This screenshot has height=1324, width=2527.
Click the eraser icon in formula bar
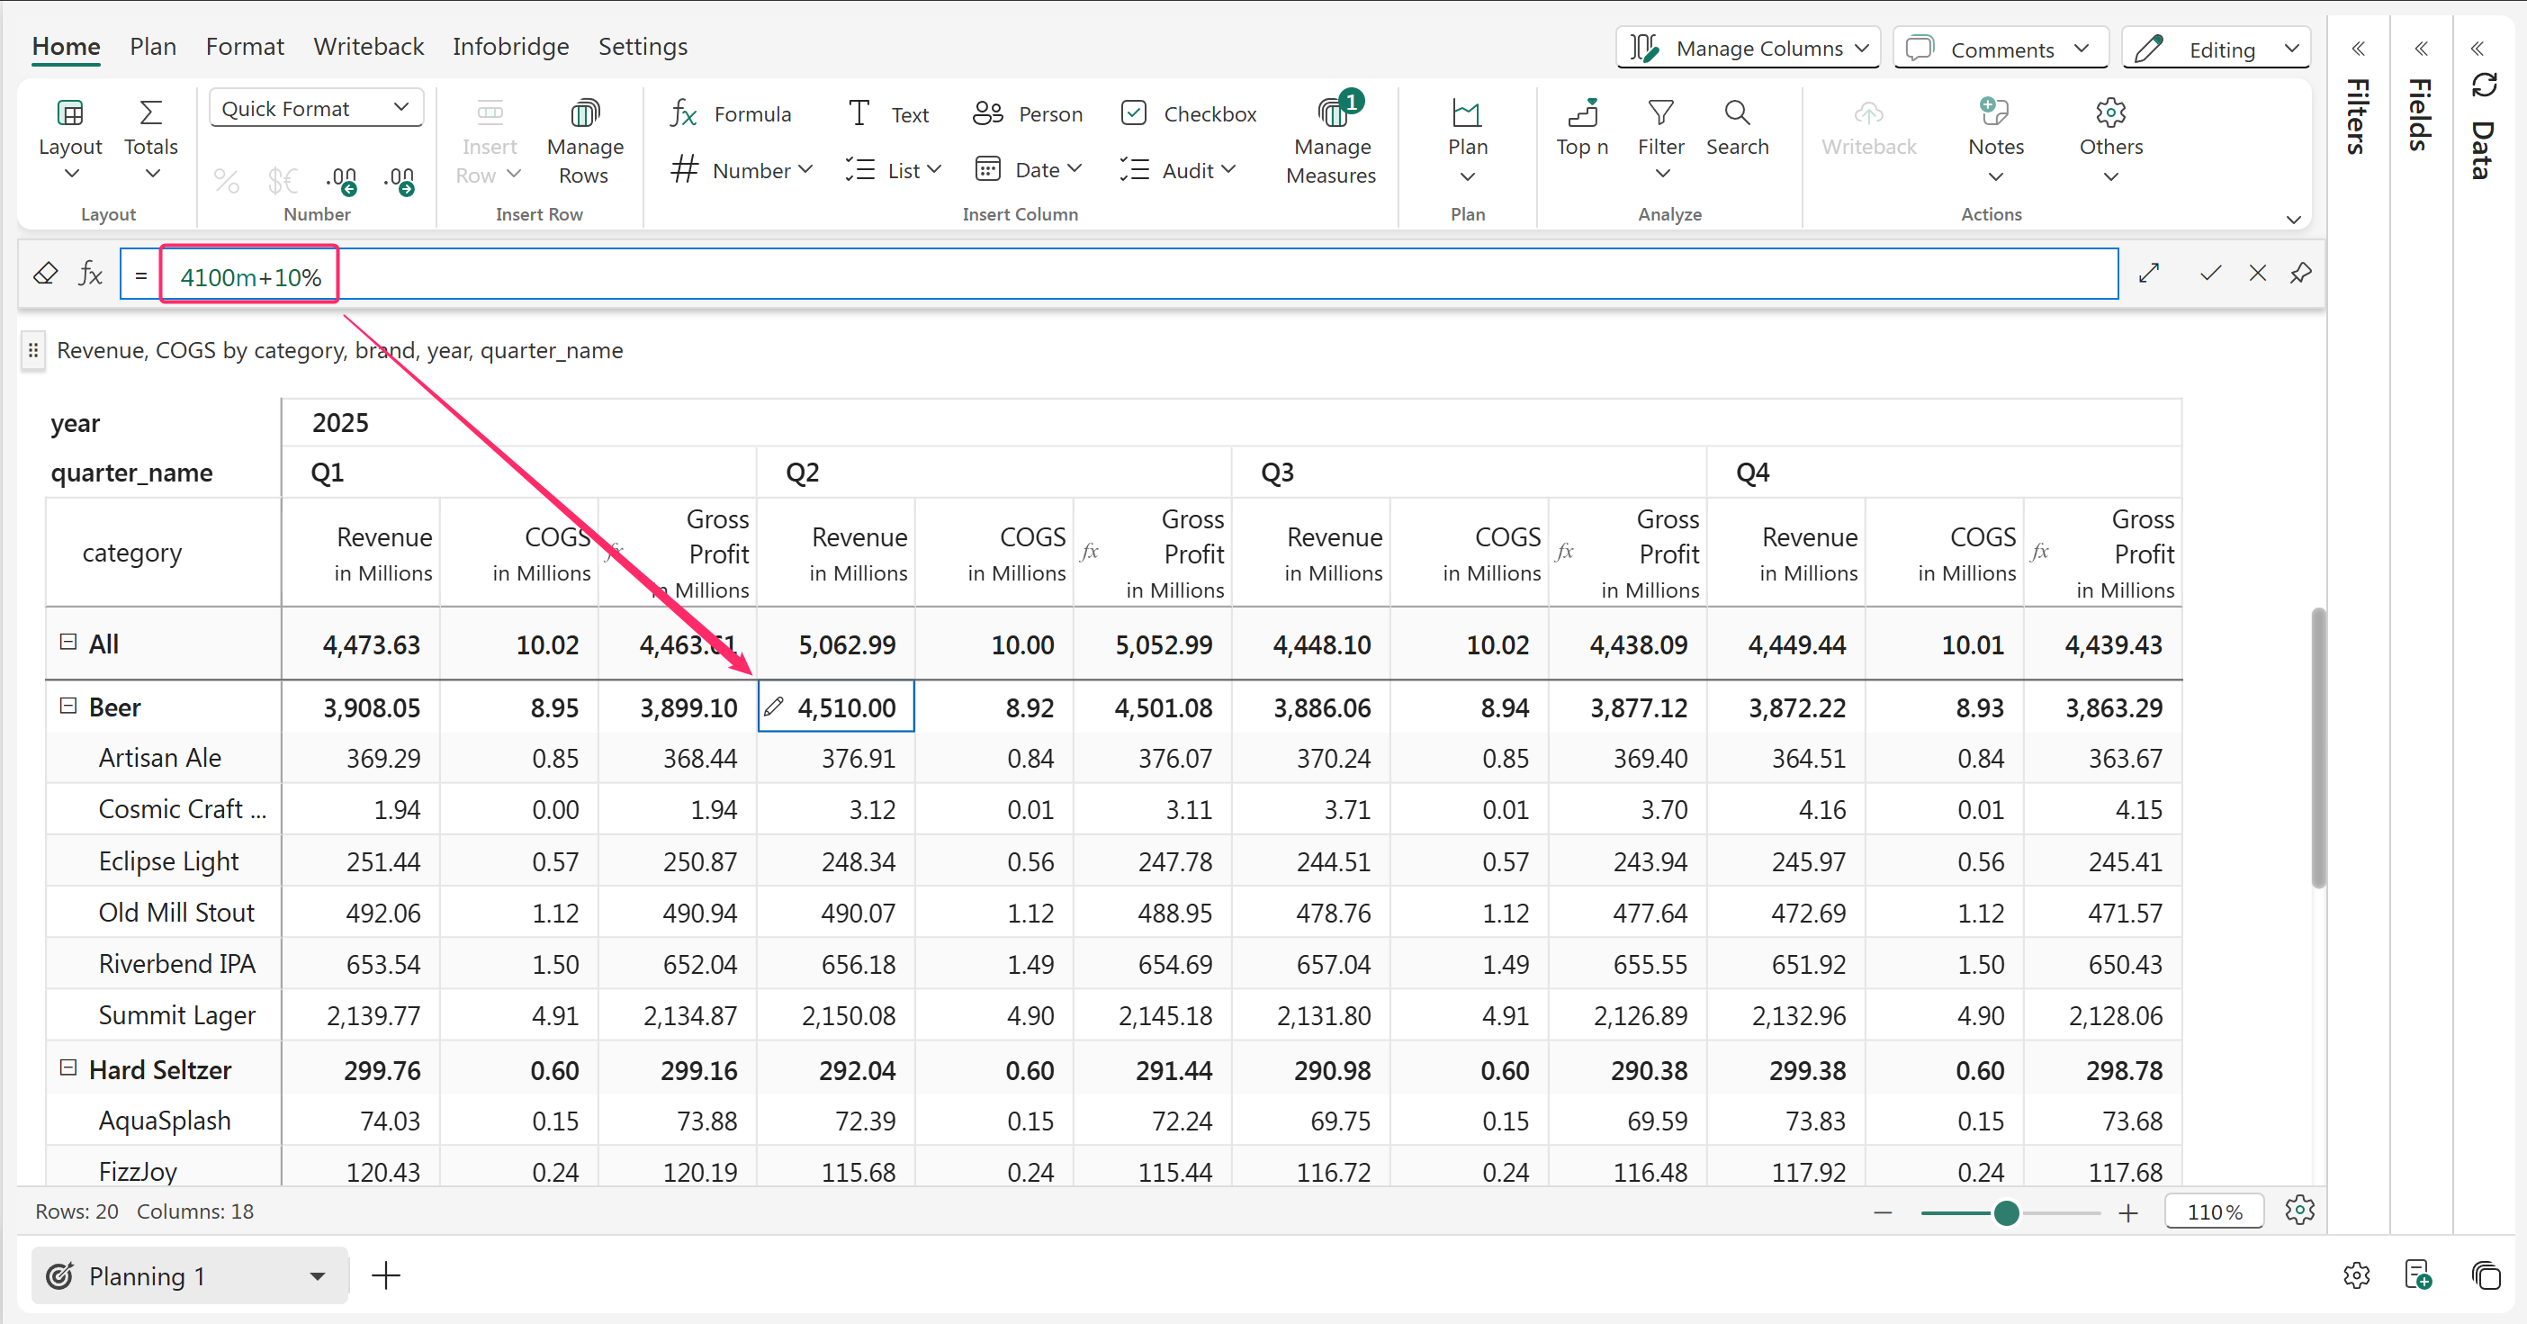45,274
